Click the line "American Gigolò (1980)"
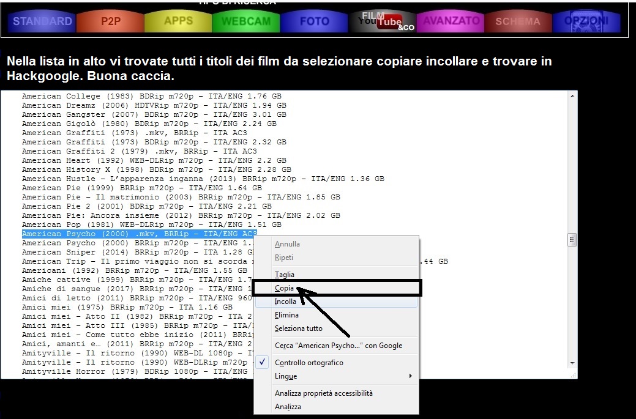 [x=149, y=124]
